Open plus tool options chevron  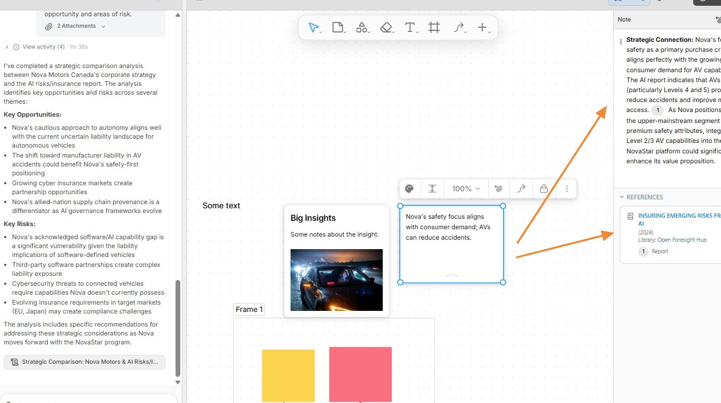[x=489, y=32]
